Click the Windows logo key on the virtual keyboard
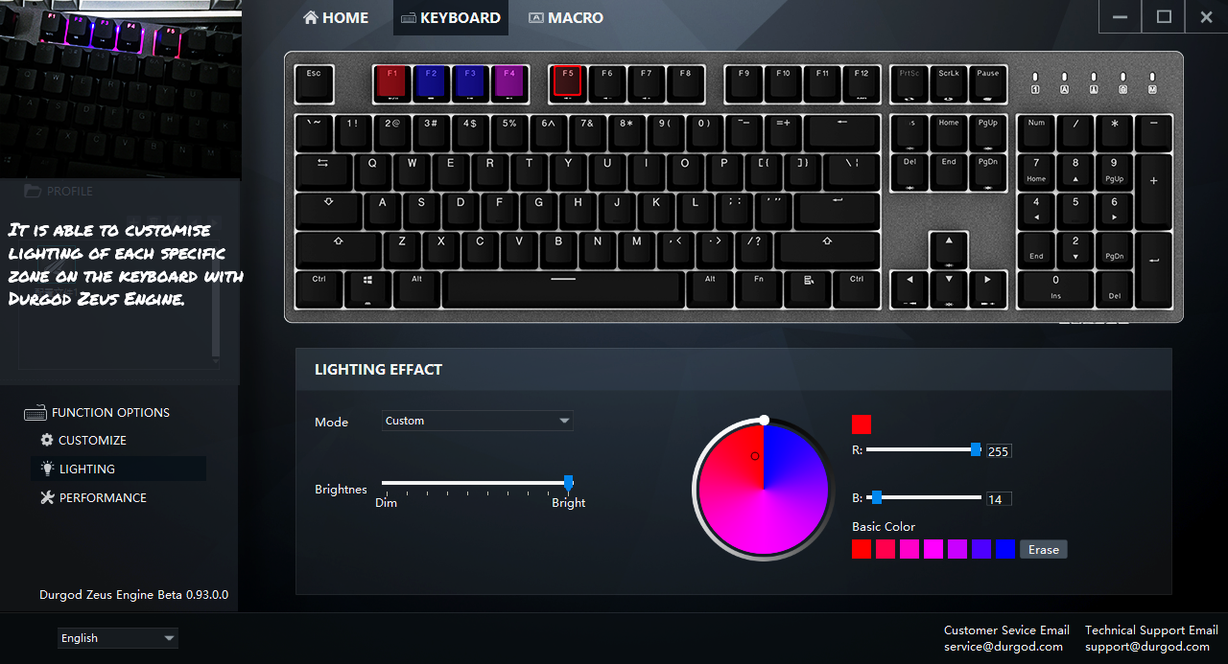 (367, 289)
